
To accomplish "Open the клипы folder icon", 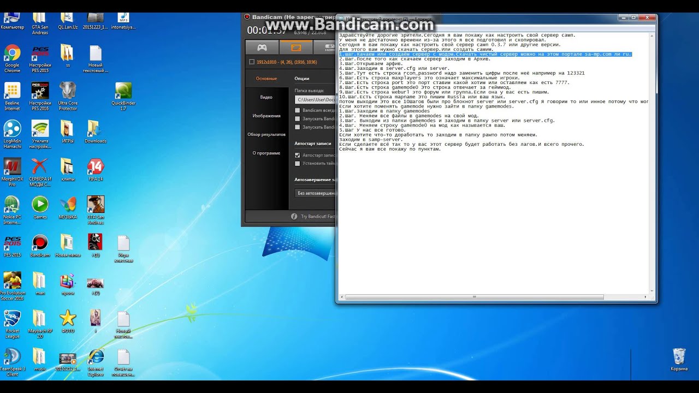I will 68,170.
